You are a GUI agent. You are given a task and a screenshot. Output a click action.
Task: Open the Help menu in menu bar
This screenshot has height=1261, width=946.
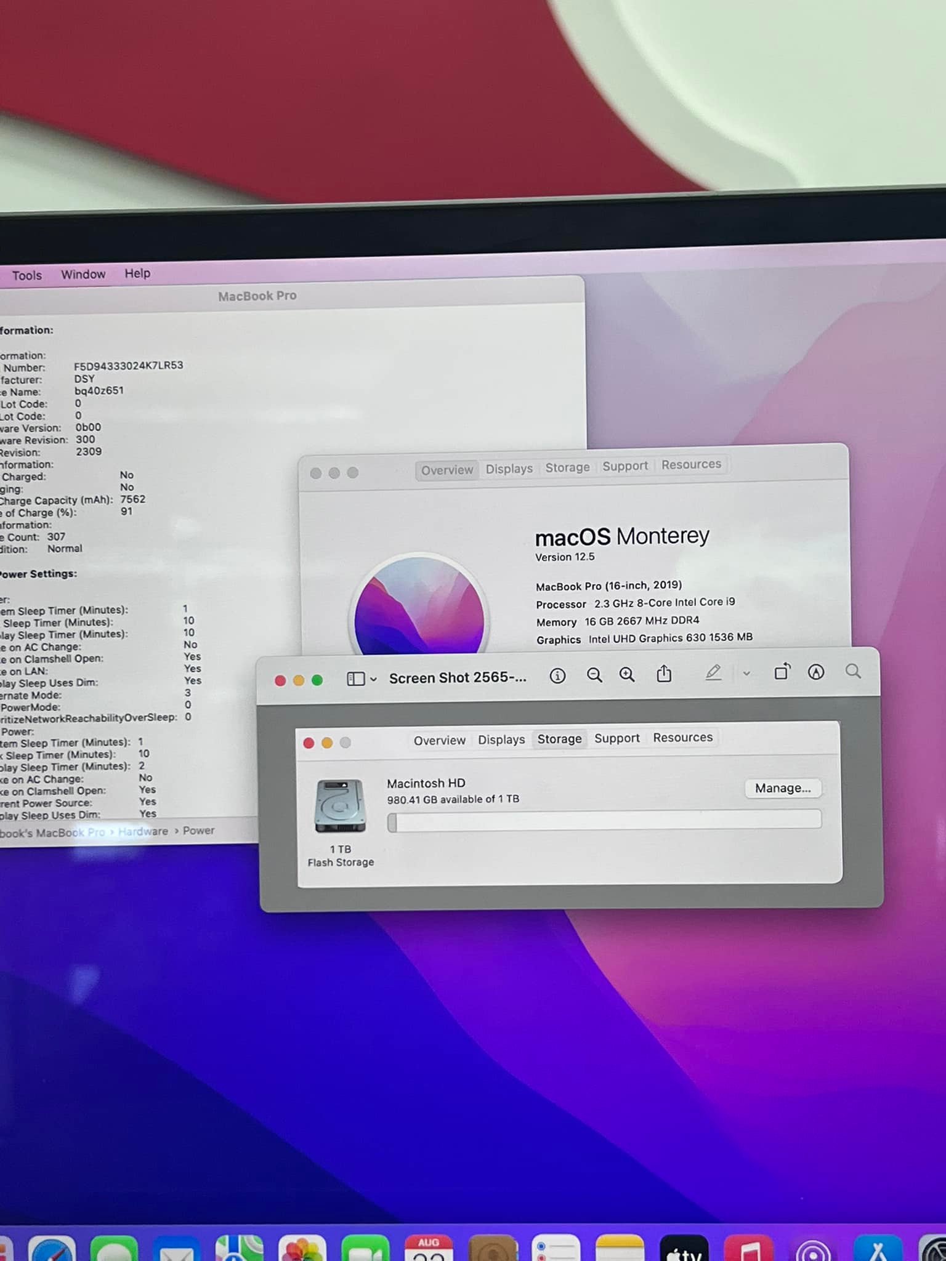(137, 273)
